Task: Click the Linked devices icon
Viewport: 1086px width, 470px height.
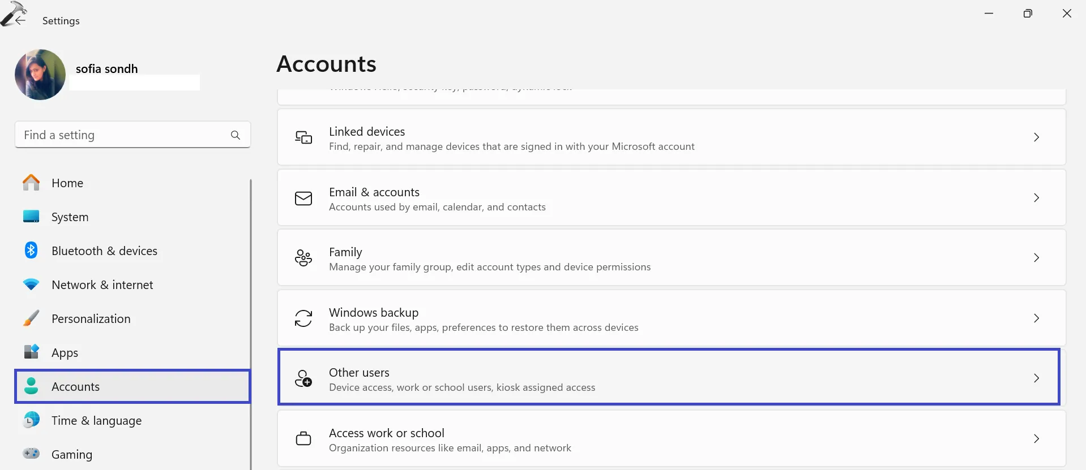Action: click(x=303, y=137)
